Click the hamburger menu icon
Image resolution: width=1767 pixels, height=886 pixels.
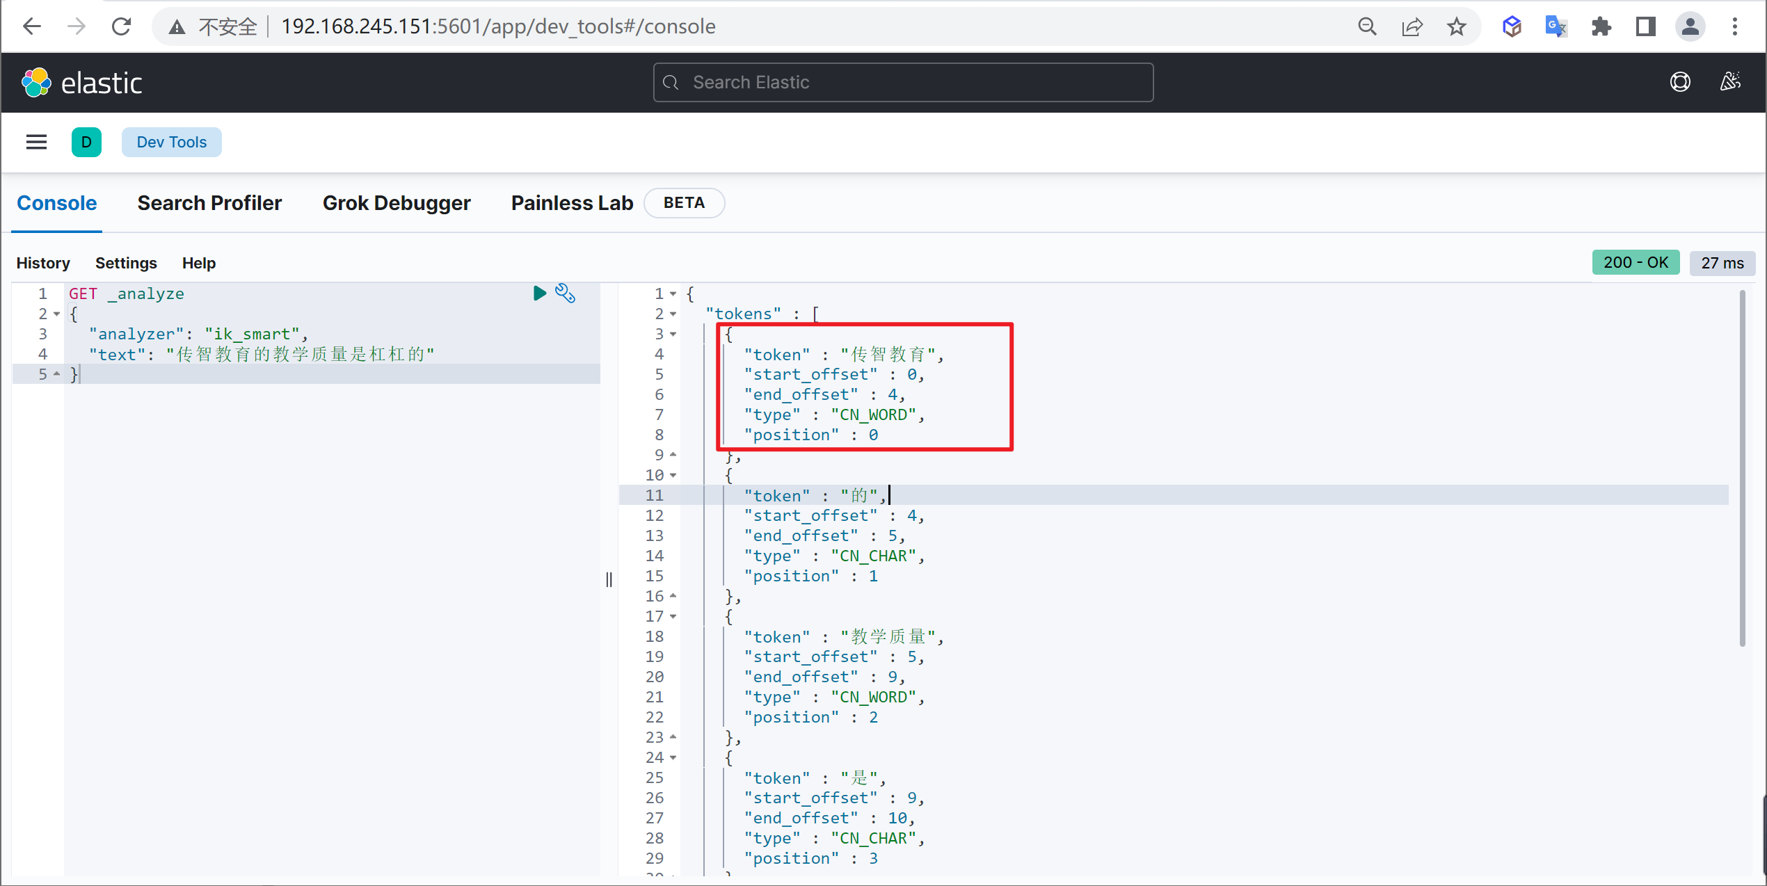point(35,141)
